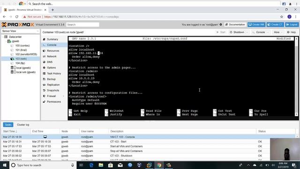The image size is (300, 169).
Task: Select local (jgweb) storage
Action: (x=23, y=68)
